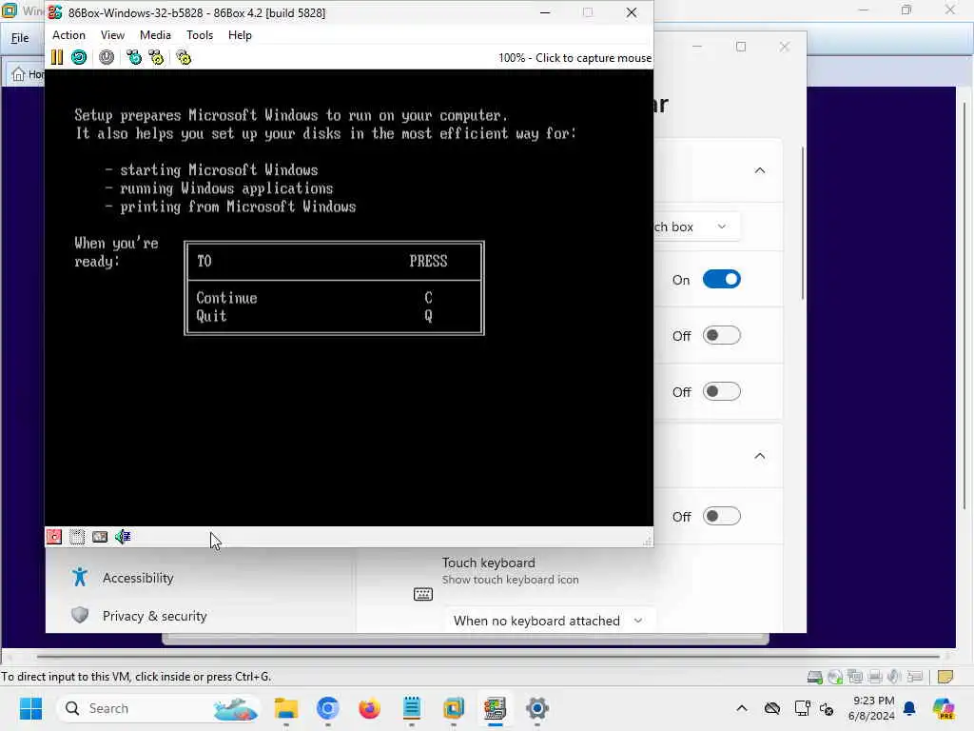Click muted volume tray icon
The width and height of the screenshot is (974, 731).
pos(827,709)
